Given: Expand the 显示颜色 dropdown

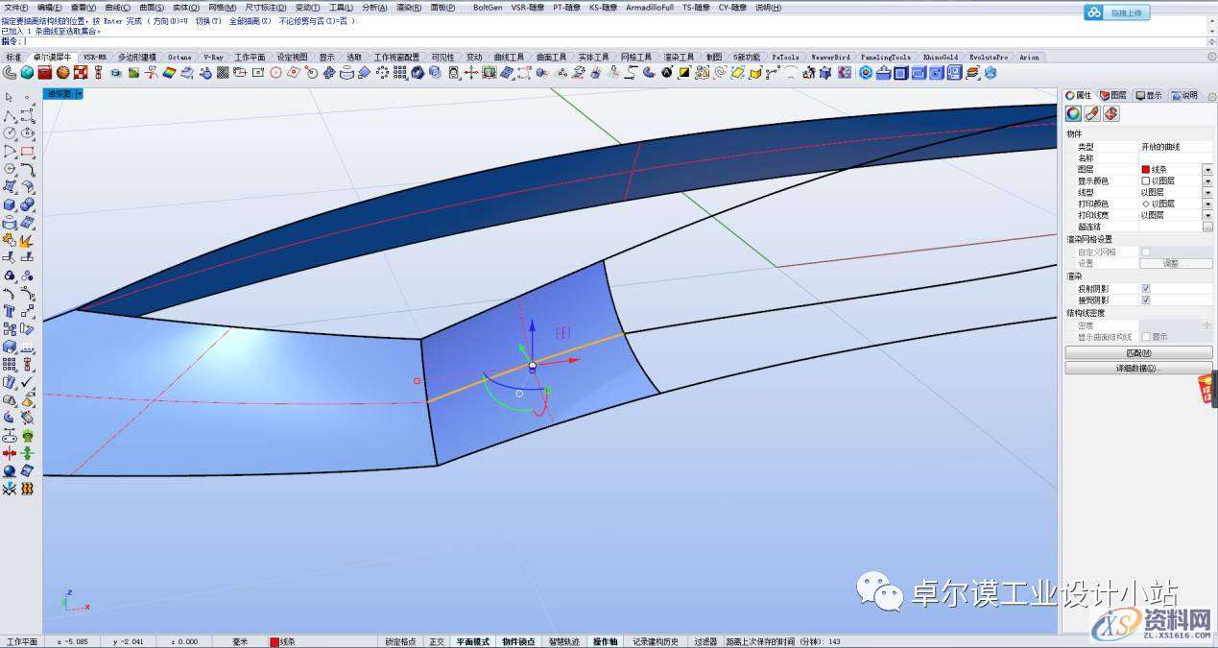Looking at the screenshot, I should [x=1206, y=180].
